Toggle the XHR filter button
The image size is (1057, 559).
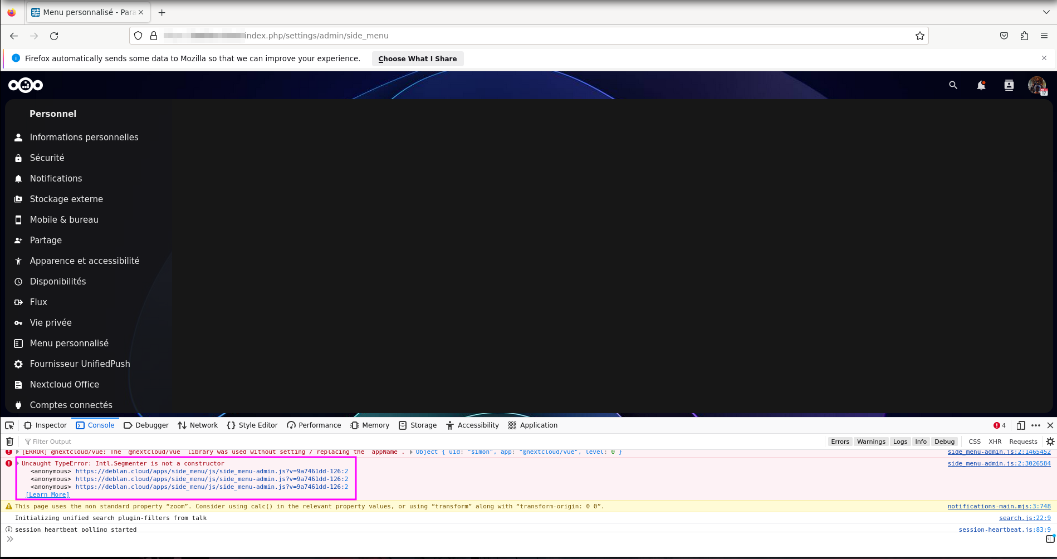click(995, 442)
